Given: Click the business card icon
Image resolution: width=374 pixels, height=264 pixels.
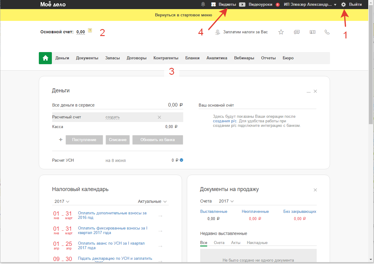Looking at the screenshot, I should 312,32.
